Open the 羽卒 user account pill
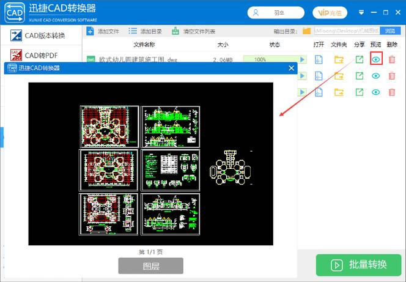Image resolution: width=406 pixels, height=282 pixels. 276,13
